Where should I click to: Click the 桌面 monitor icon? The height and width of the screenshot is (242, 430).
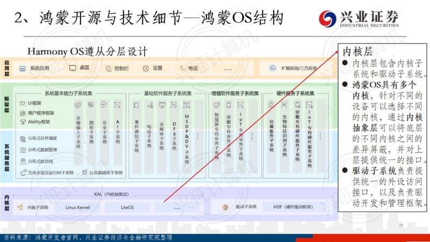pos(73,68)
